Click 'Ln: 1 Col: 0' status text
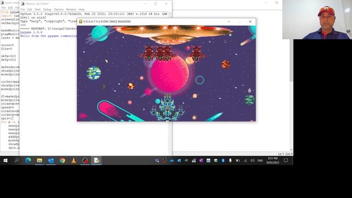This screenshot has width=352, height=198. coord(285,154)
